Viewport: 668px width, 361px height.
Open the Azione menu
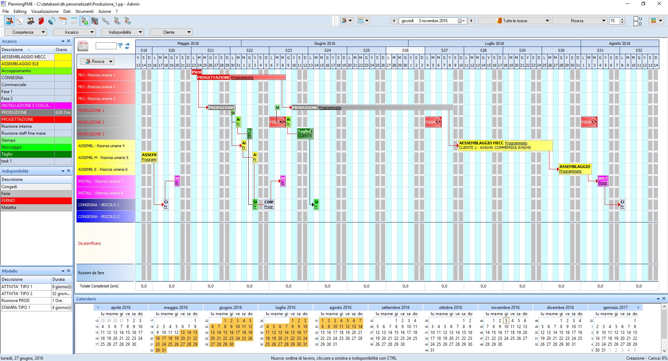(x=105, y=11)
